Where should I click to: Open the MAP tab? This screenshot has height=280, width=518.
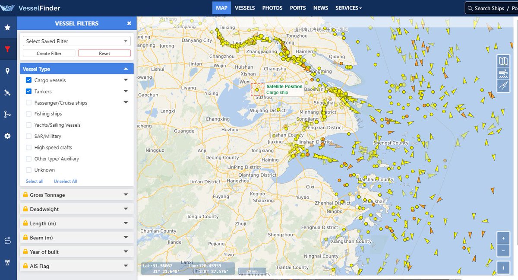[222, 8]
